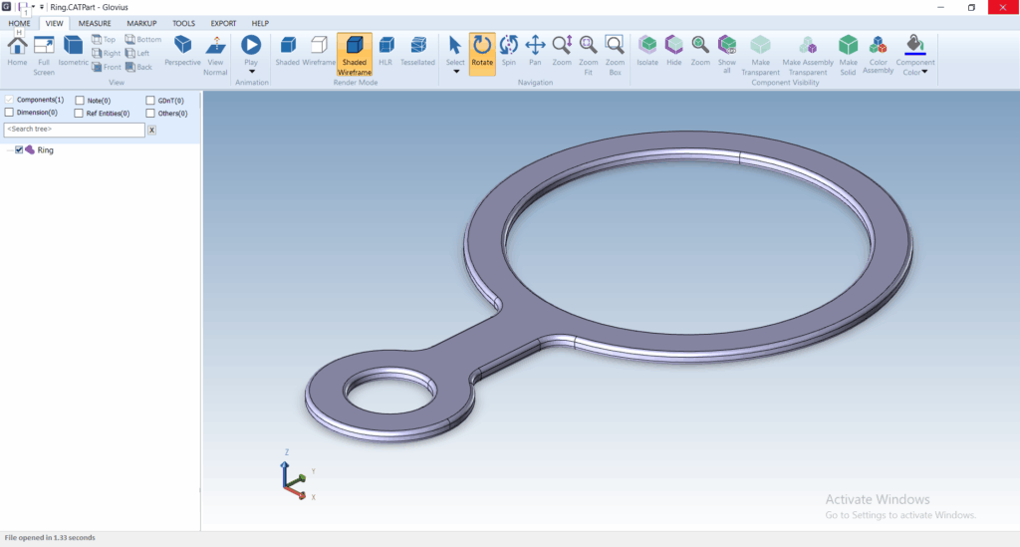Click the Color Assembly swatch icon

[x=878, y=46]
